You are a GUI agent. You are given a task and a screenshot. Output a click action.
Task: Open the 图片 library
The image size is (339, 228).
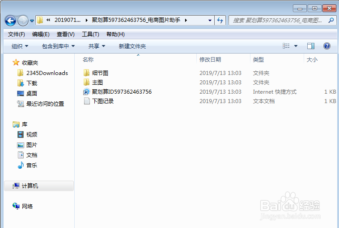(x=32, y=145)
